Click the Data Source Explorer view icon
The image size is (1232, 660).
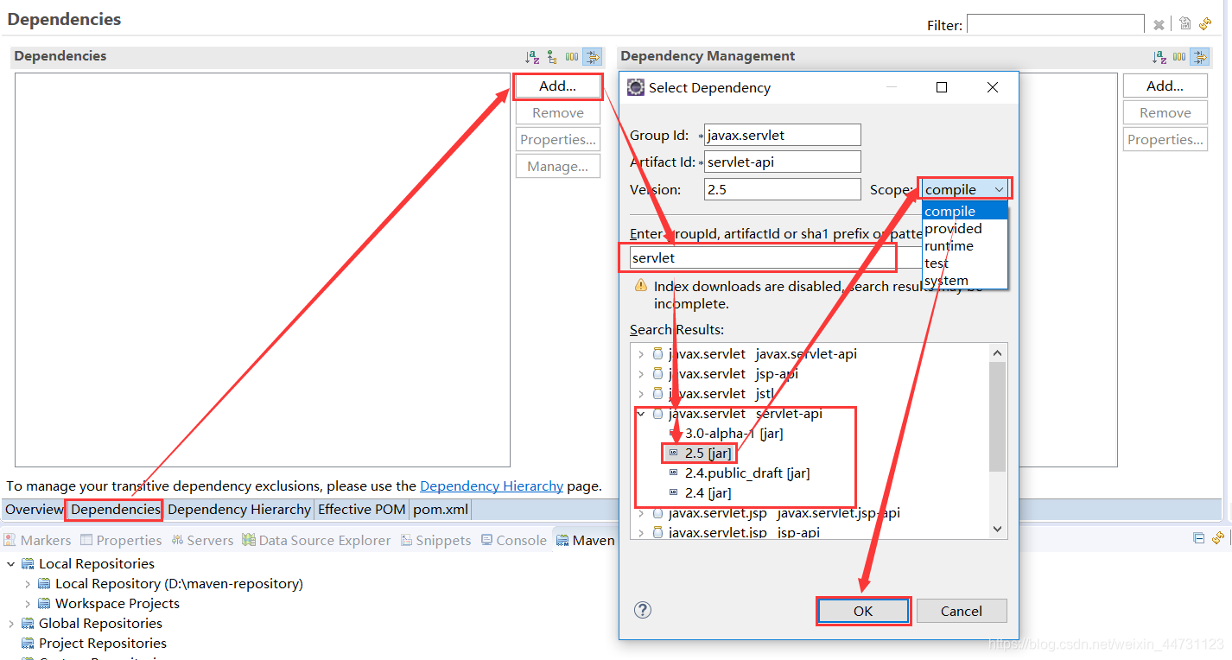tap(249, 540)
